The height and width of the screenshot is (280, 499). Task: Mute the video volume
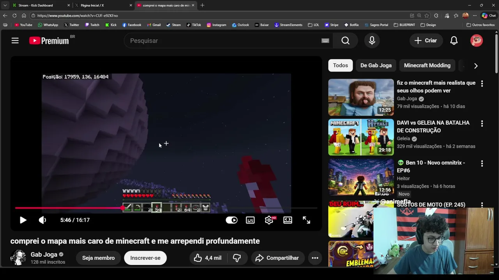click(42, 220)
